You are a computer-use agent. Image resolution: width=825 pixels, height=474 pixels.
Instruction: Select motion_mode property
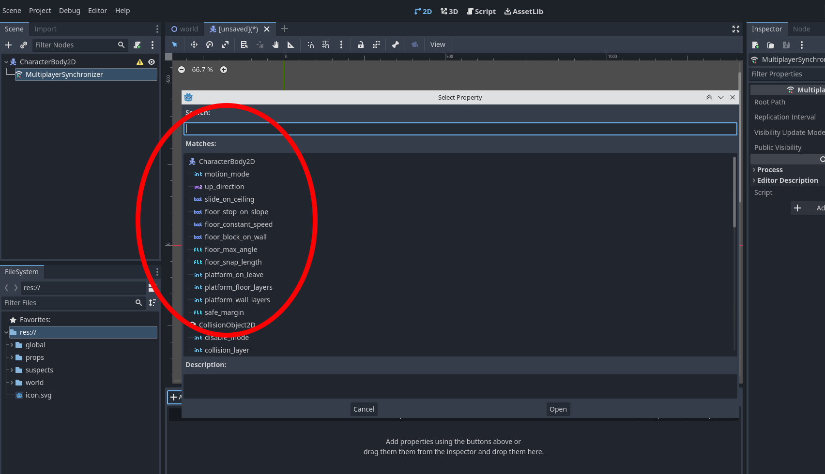(x=227, y=174)
